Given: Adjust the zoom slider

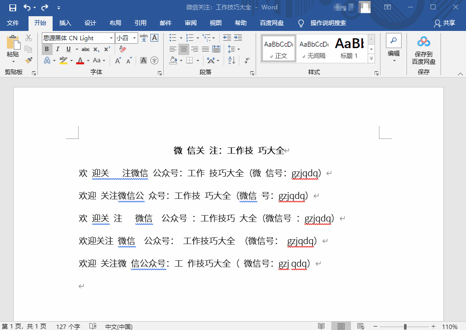Looking at the screenshot, I should click(x=405, y=327).
